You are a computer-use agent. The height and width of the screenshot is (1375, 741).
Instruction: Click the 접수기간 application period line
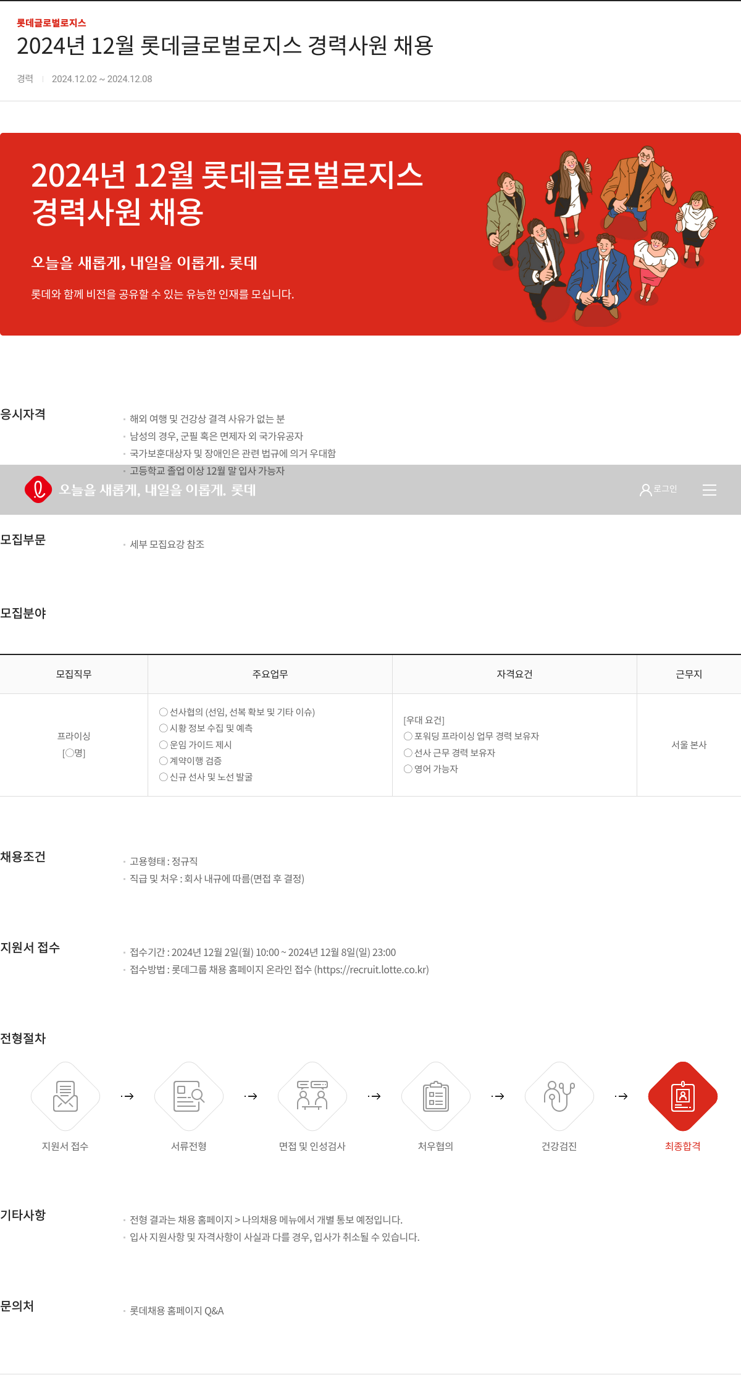pos(262,952)
